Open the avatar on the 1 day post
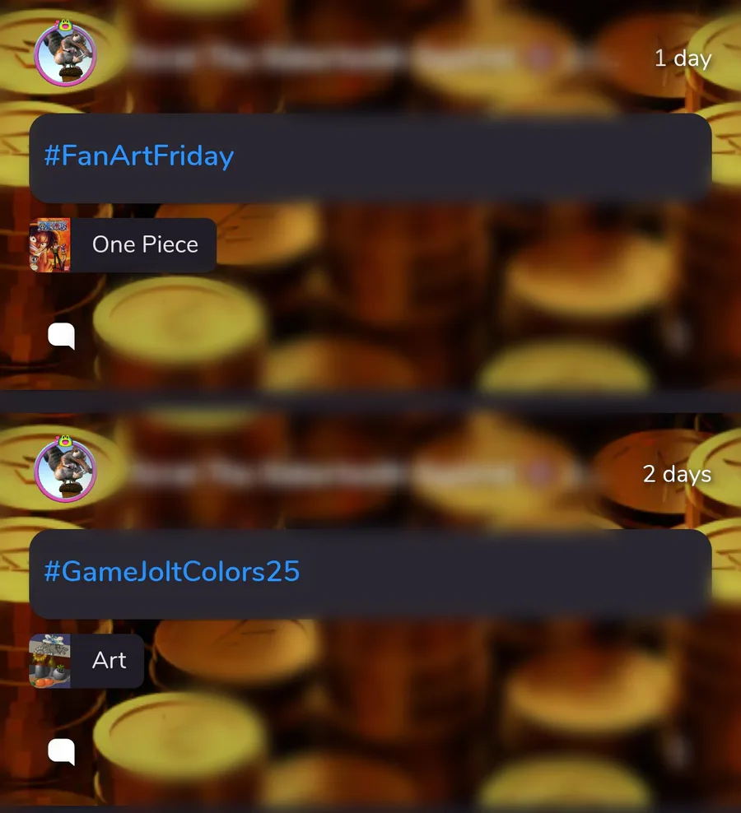741x813 pixels. 65,54
